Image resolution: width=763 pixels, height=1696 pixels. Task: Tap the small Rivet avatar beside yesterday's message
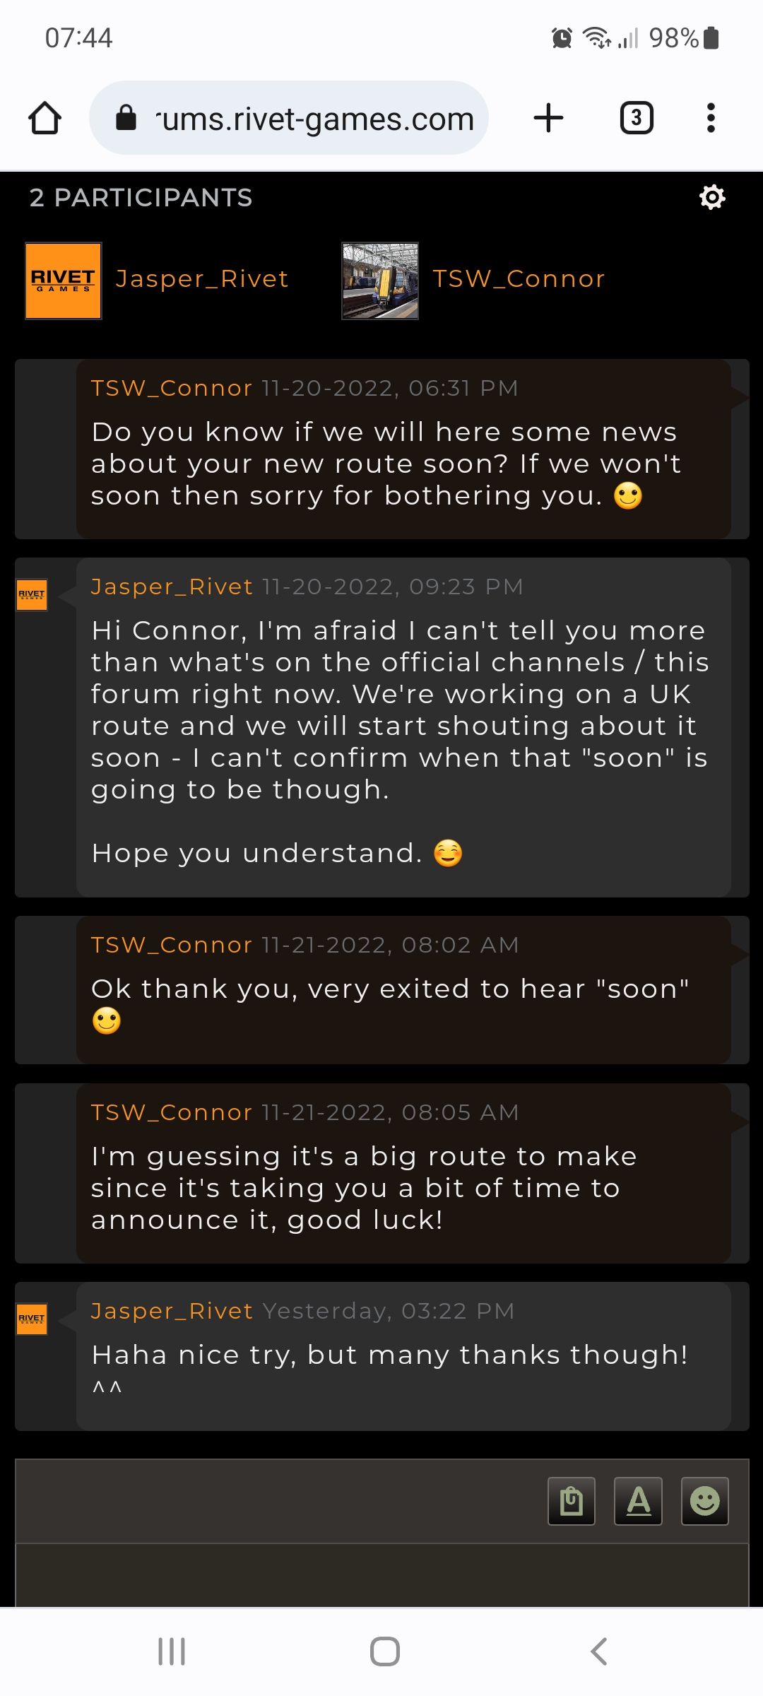pos(32,1319)
